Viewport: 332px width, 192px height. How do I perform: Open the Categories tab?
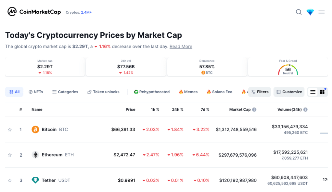(x=65, y=92)
